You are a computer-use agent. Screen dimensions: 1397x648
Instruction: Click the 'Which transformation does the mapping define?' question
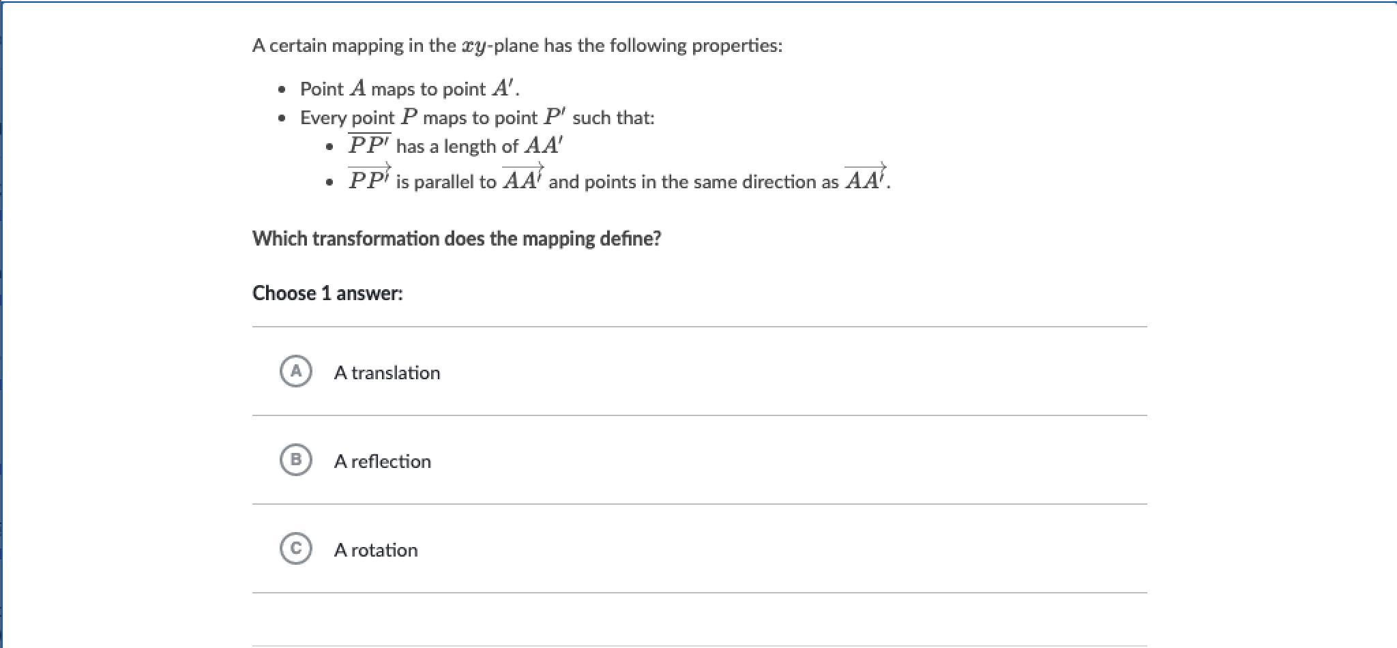click(x=456, y=239)
